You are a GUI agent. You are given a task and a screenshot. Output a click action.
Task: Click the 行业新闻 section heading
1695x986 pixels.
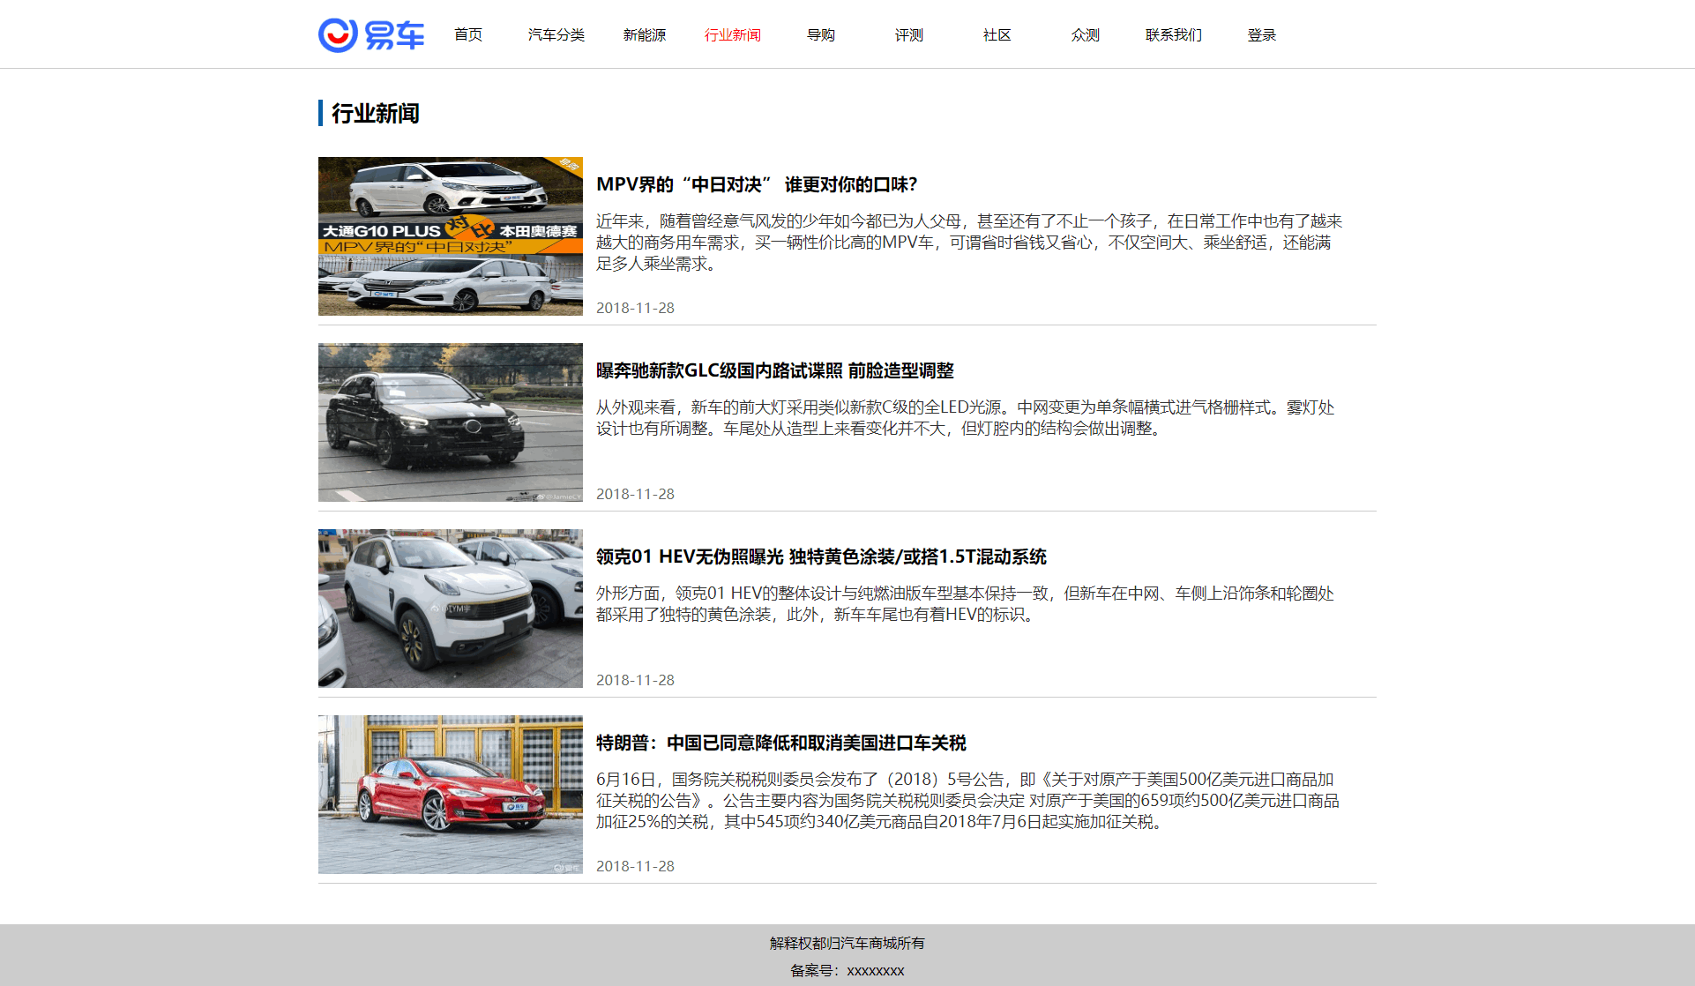coord(376,113)
